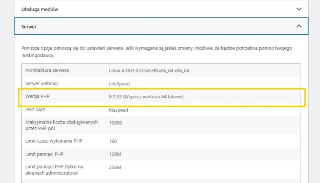
Task: Click the server settings description paragraph
Action: click(157, 52)
